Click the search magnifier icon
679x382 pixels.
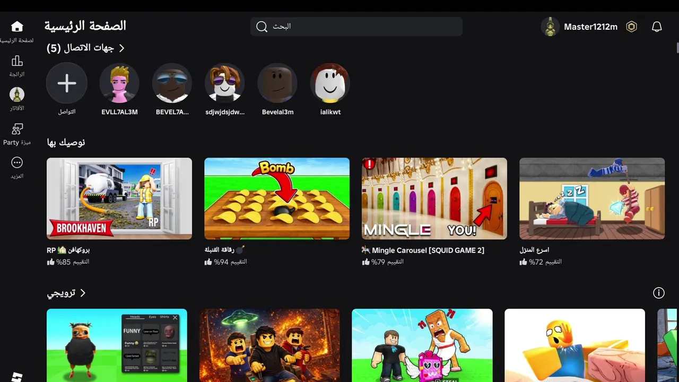click(x=262, y=27)
